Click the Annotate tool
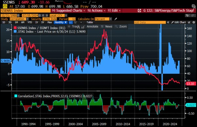The image size is (197, 127). tap(91, 27)
